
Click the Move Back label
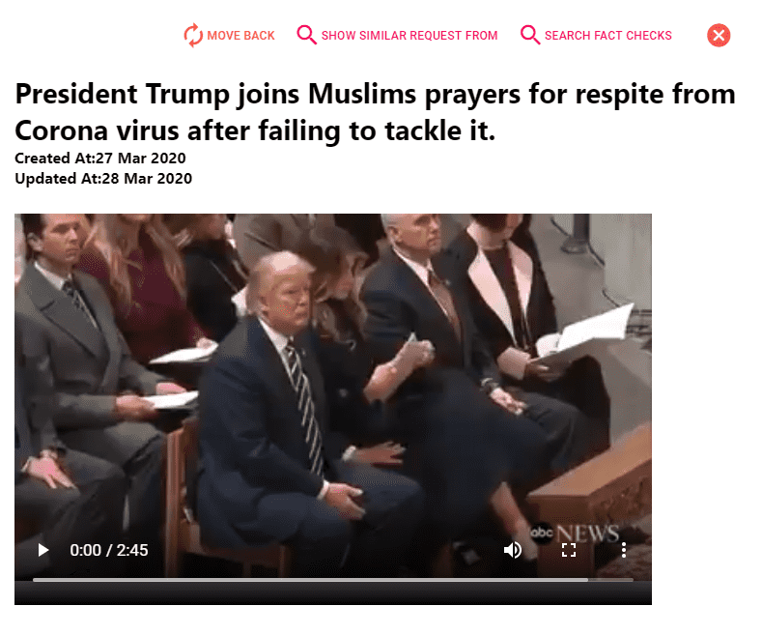coord(240,36)
